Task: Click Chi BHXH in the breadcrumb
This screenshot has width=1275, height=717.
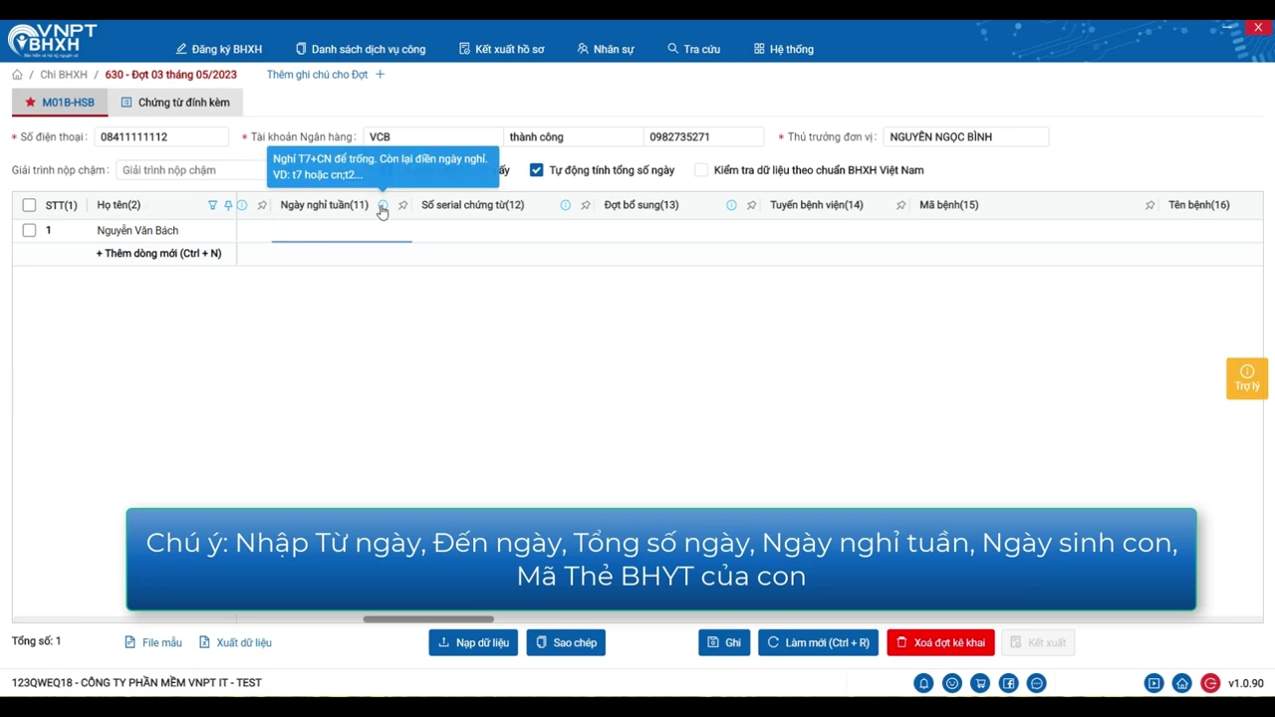Action: 64,75
